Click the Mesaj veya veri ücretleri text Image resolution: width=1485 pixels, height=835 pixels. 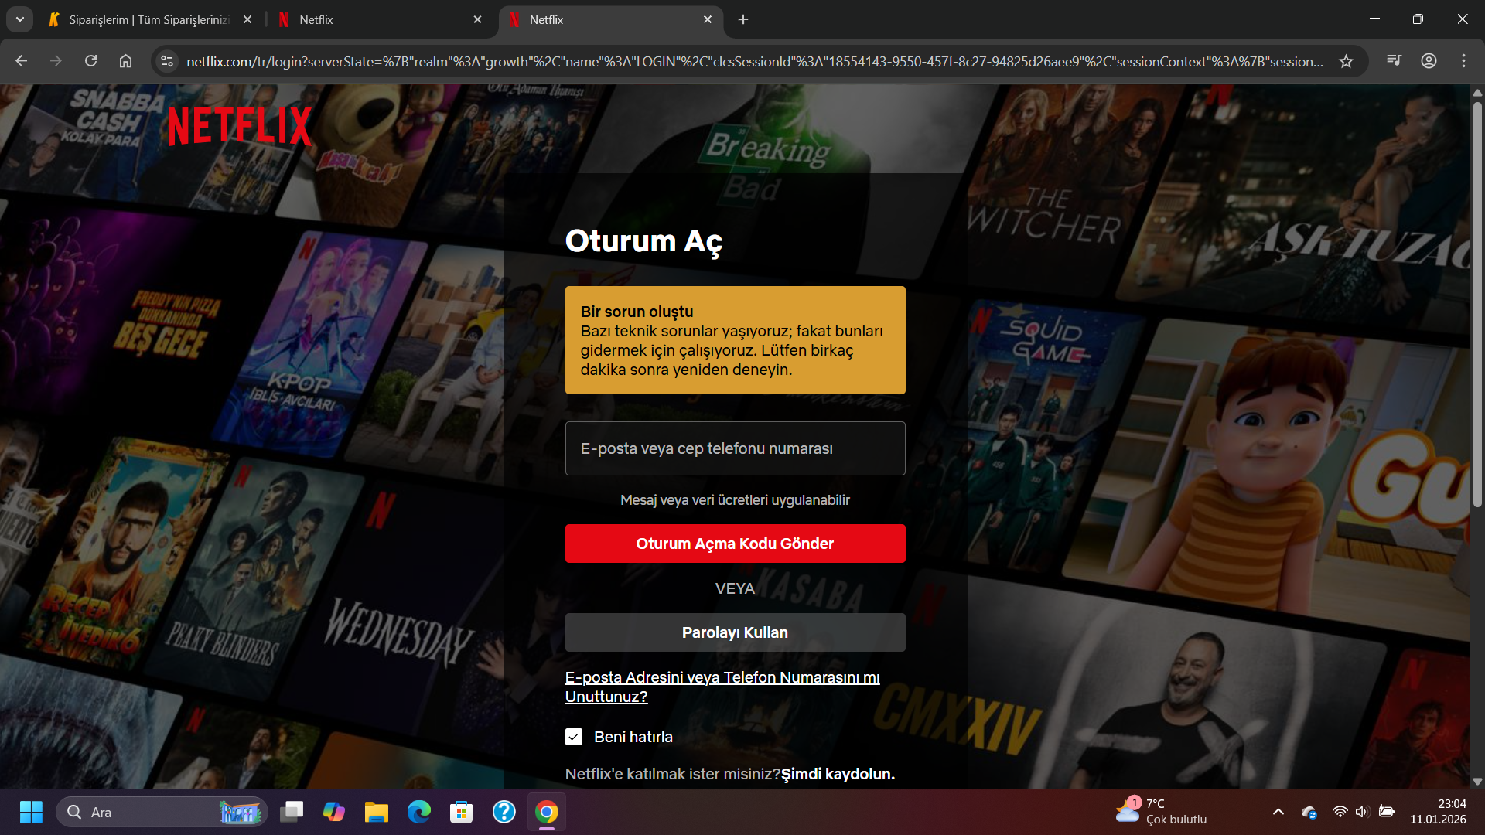(x=735, y=500)
